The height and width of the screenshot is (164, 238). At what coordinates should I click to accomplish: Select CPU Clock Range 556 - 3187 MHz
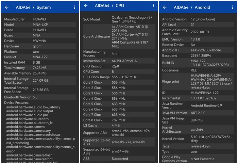click(x=124, y=77)
